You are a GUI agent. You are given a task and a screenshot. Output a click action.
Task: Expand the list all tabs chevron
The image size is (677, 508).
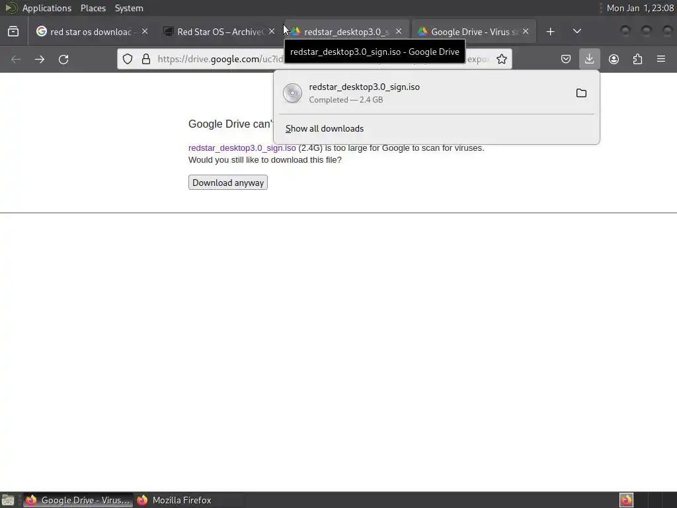tap(577, 32)
